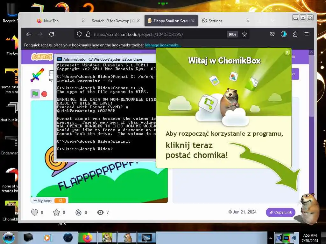Viewport: 326px width, 244px height.
Task: Click the views eye icon
Action: click(x=100, y=212)
